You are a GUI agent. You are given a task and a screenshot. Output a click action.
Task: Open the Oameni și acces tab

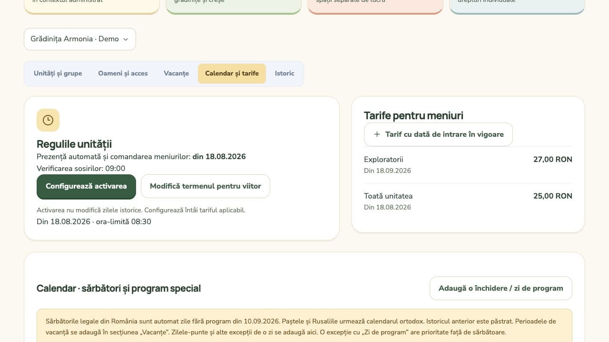pyautogui.click(x=123, y=74)
